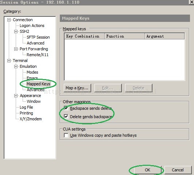Confirm settings with the OK button
The width and height of the screenshot is (194, 175).
pyautogui.click(x=148, y=170)
